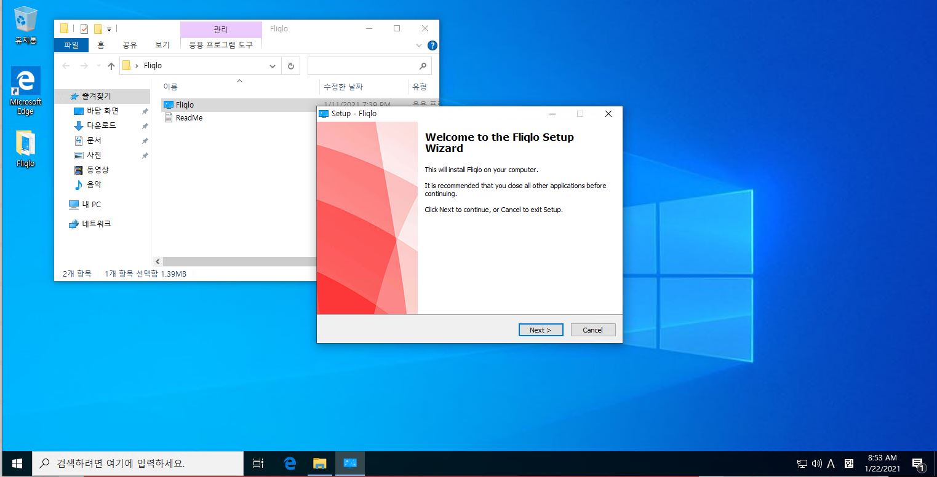Open Task View from taskbar

point(258,463)
